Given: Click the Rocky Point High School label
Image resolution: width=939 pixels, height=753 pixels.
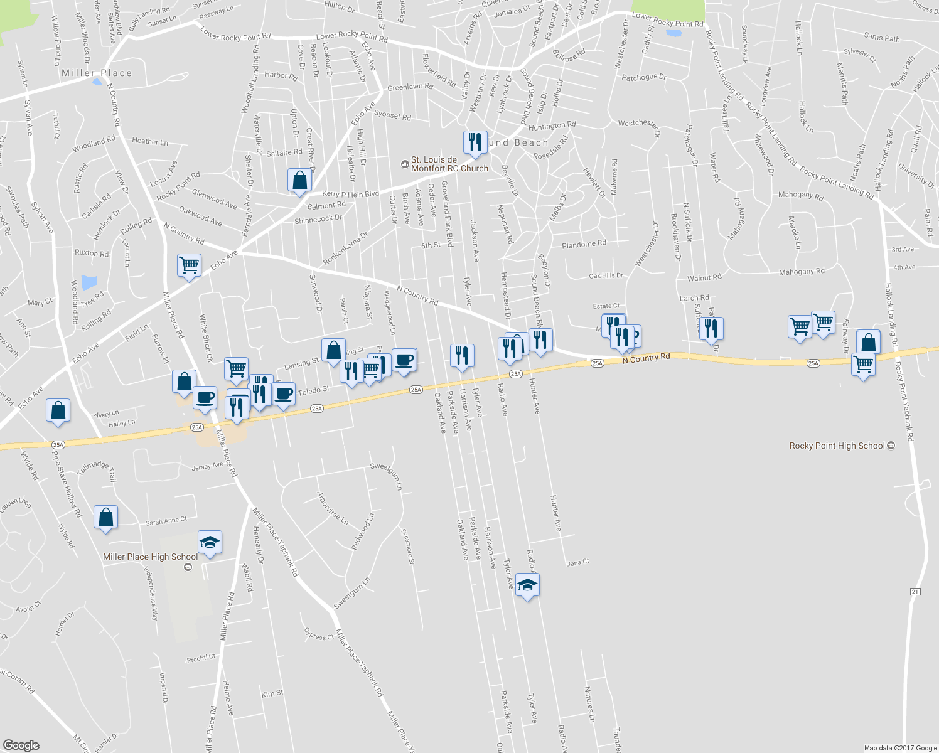Looking at the screenshot, I should tap(837, 446).
